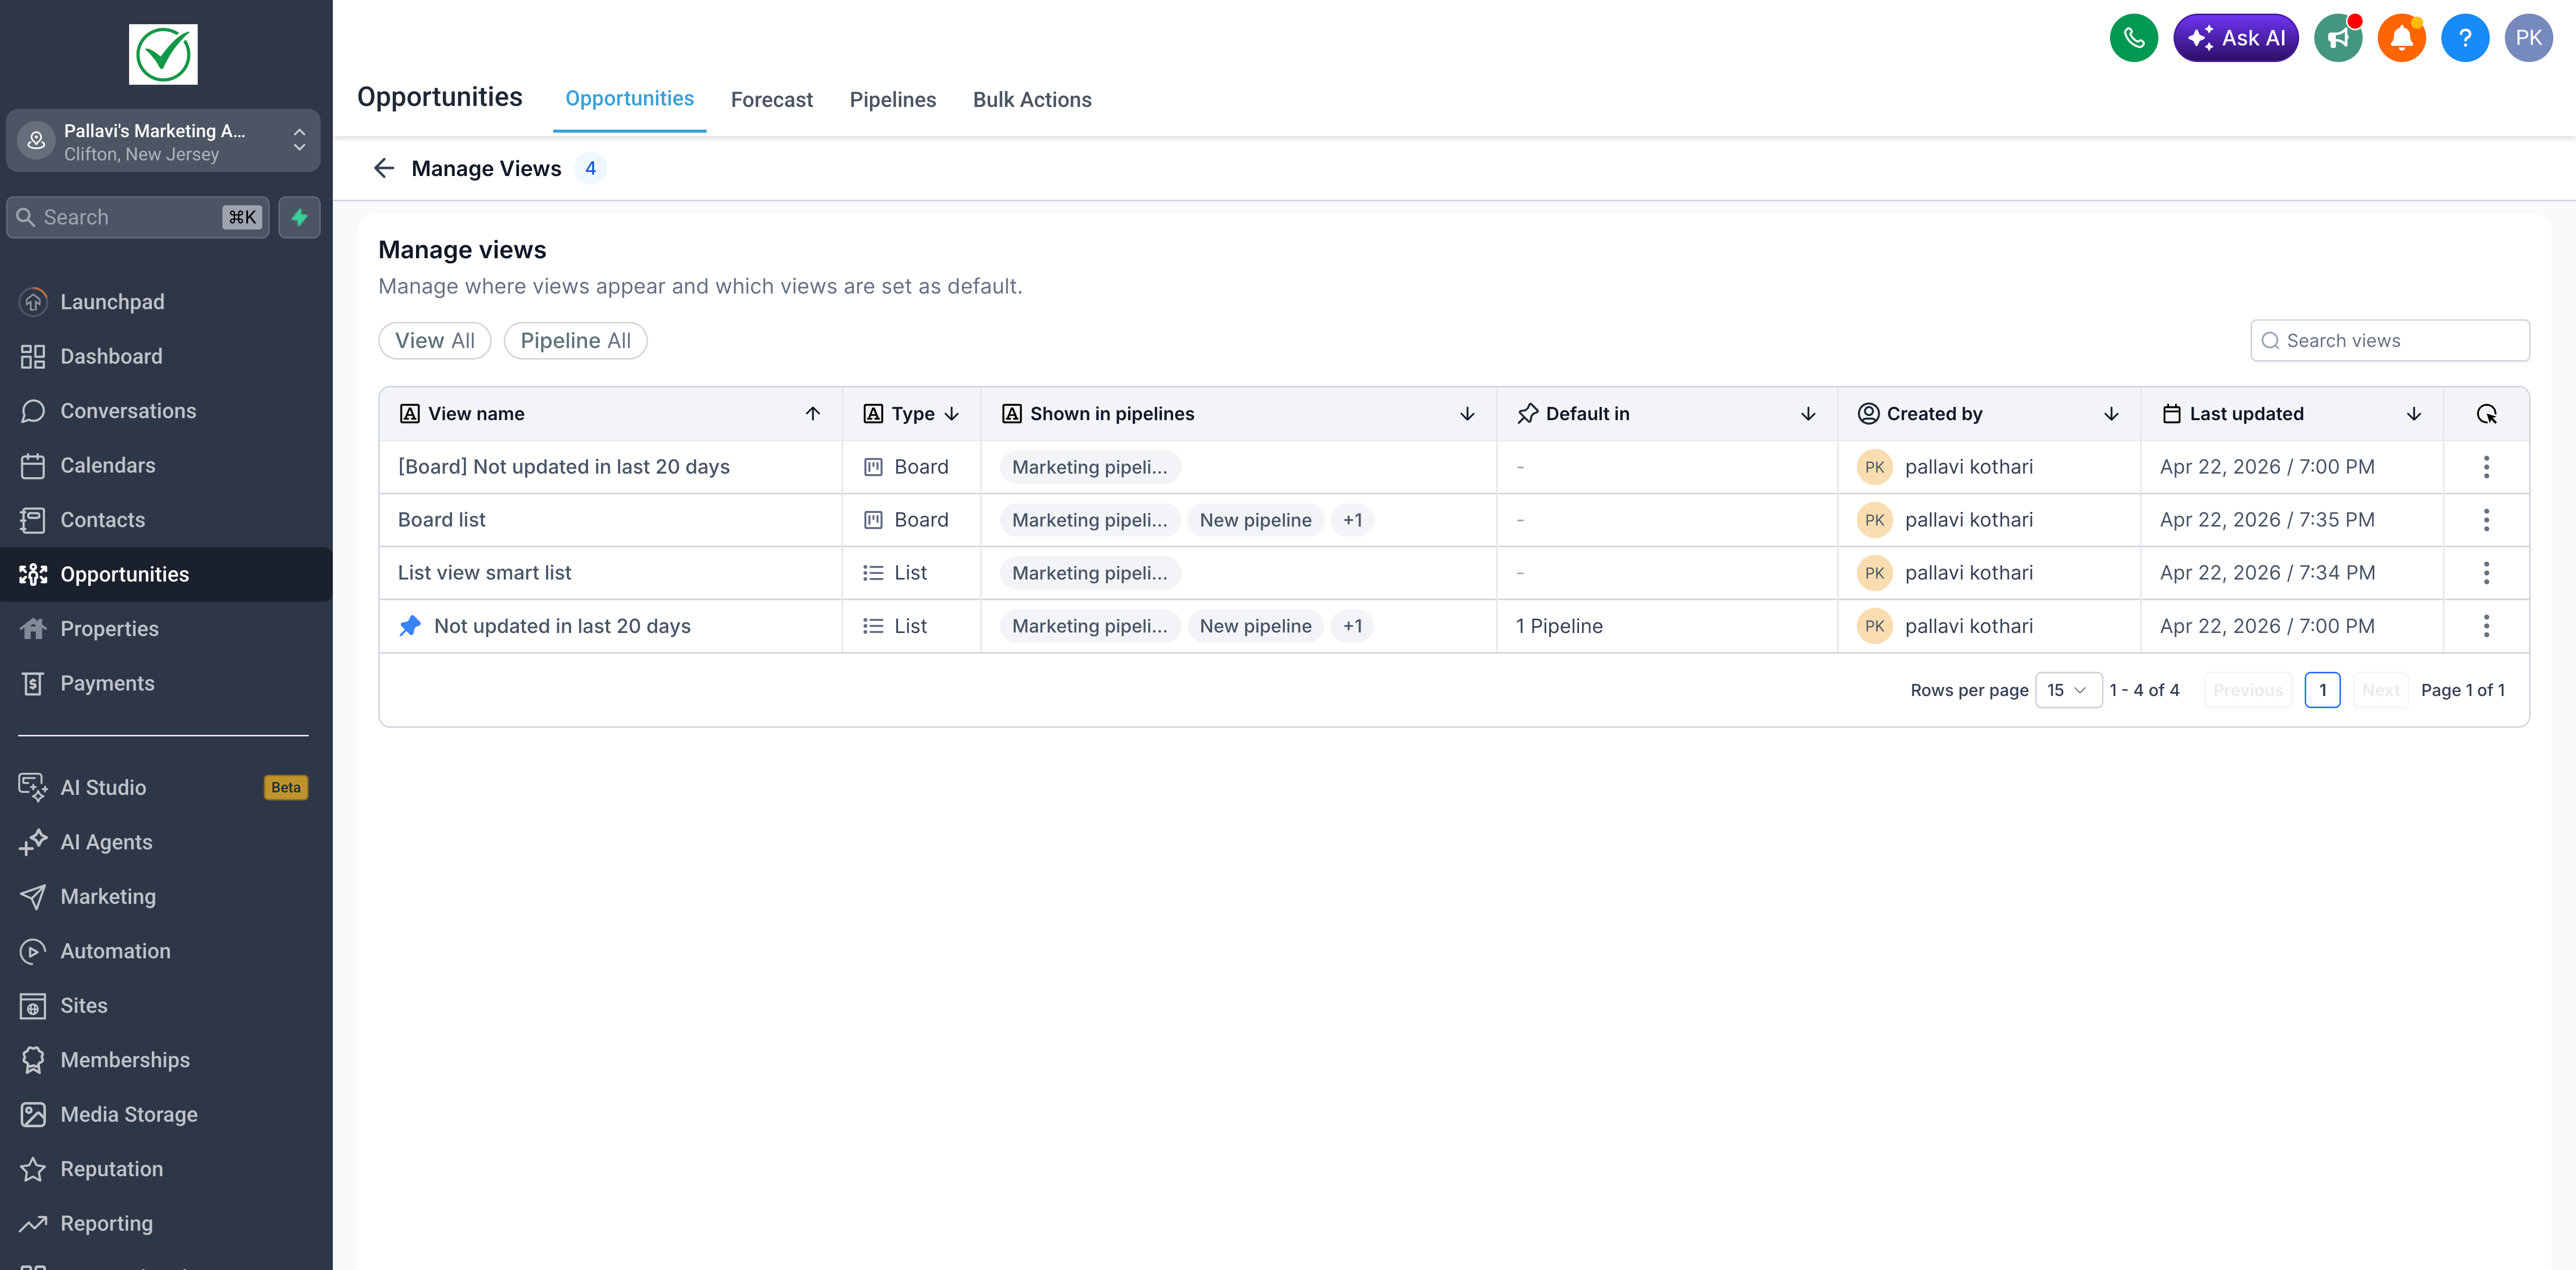This screenshot has height=1270, width=2576.
Task: Open the PK profile avatar
Action: pyautogui.click(x=2529, y=37)
